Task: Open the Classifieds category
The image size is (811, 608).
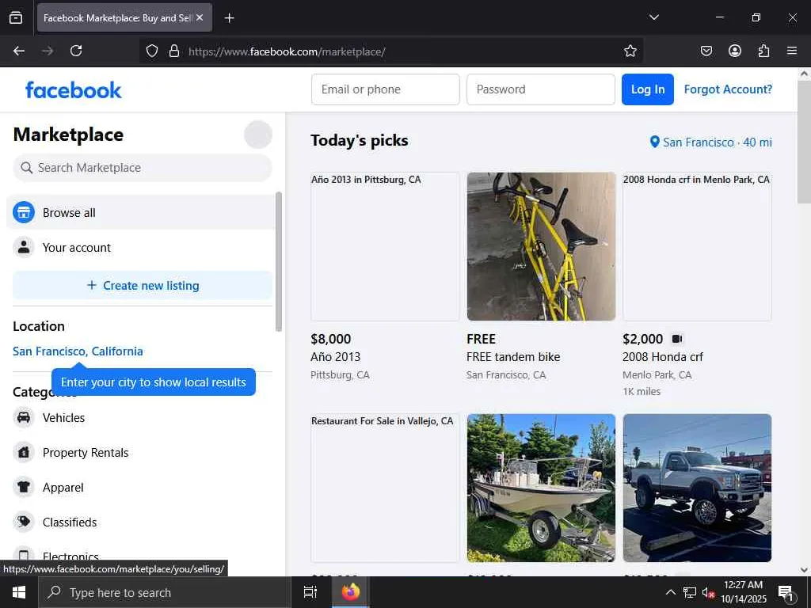Action: (x=141, y=522)
